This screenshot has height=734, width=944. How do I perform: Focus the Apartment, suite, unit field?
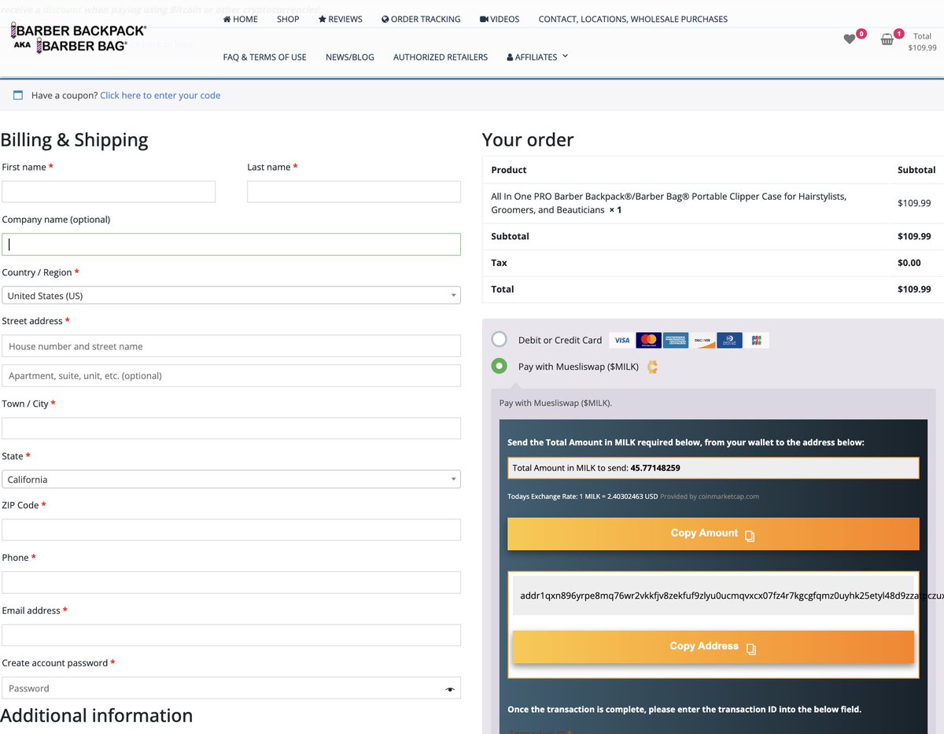pyautogui.click(x=231, y=375)
